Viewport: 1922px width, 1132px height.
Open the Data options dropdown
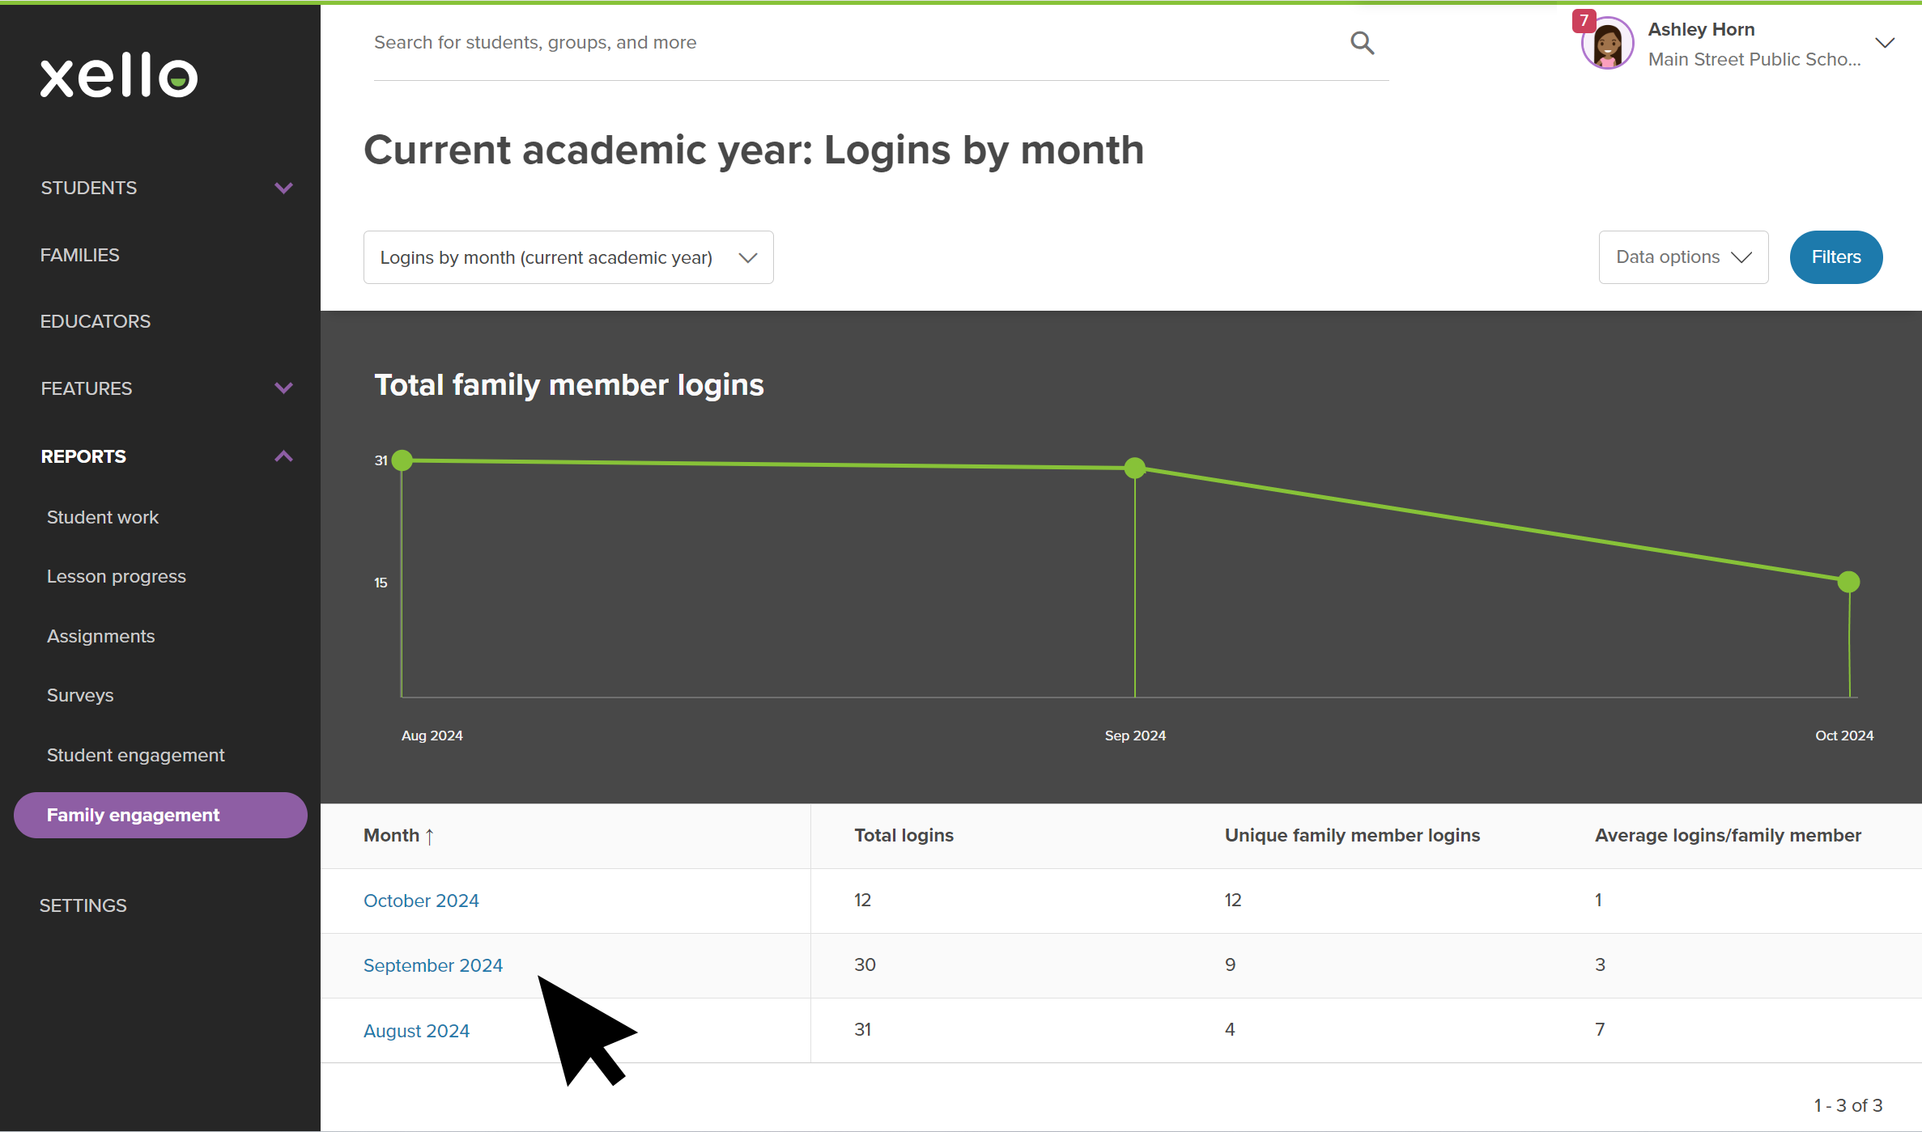click(x=1683, y=257)
